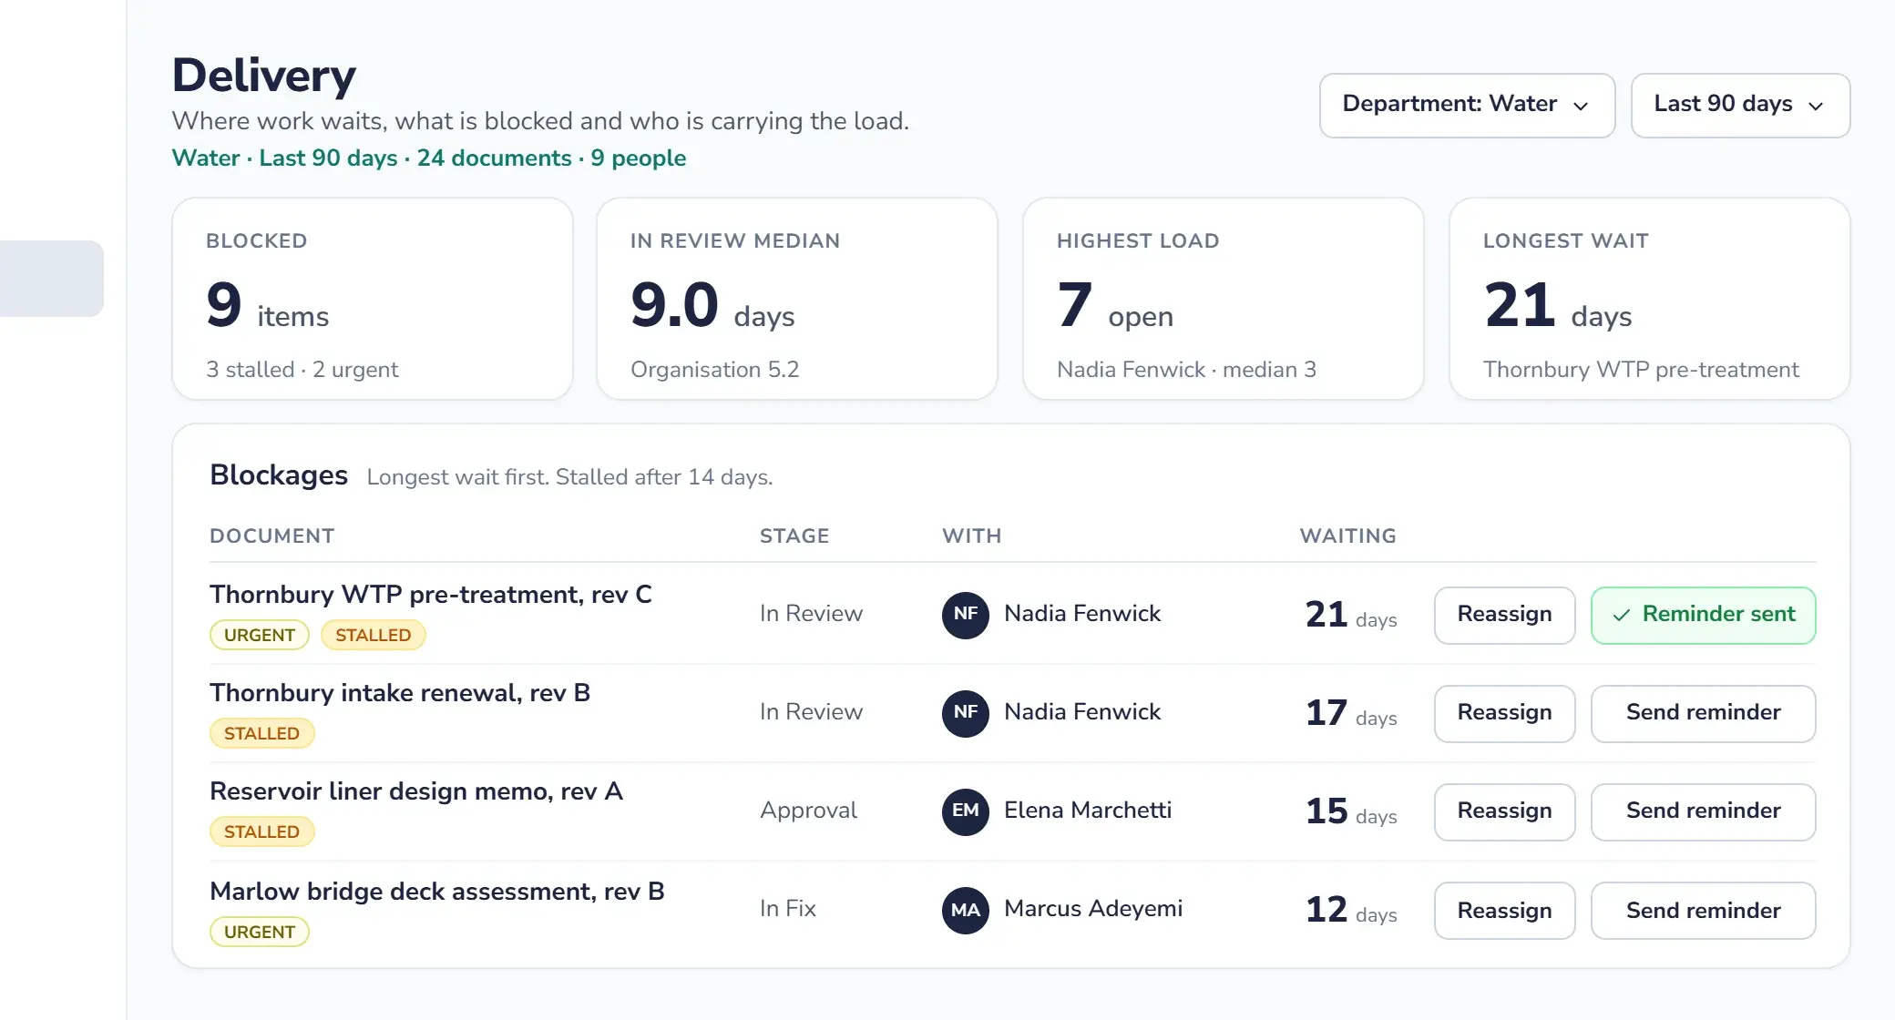The height and width of the screenshot is (1020, 1895).
Task: Click STALLED tag on Reservoir liner memo
Action: pyautogui.click(x=261, y=831)
